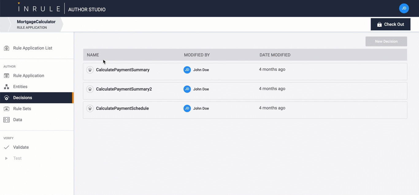Select the Data panel icon
The width and height of the screenshot is (419, 195).
click(x=6, y=120)
